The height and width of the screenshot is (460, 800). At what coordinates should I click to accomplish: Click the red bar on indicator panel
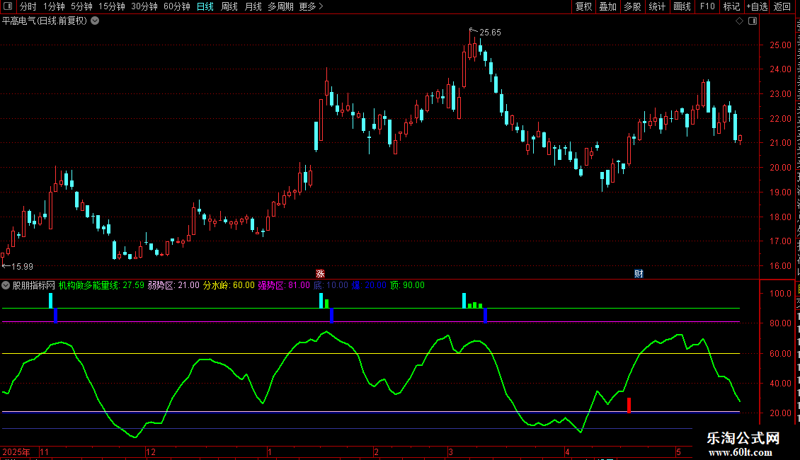(x=629, y=406)
